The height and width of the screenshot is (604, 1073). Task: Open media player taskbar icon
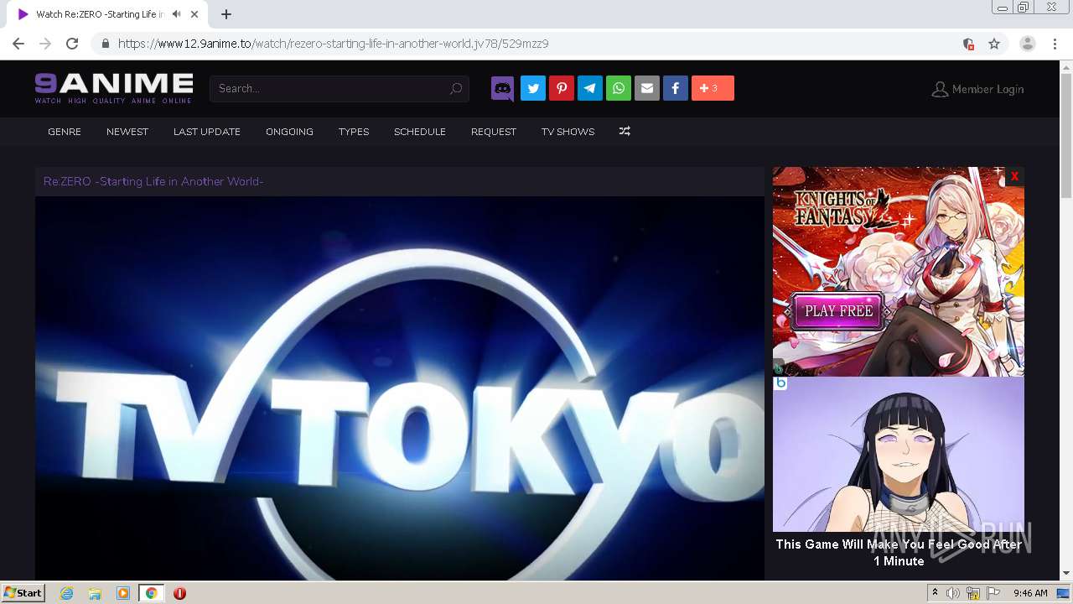[x=123, y=593]
